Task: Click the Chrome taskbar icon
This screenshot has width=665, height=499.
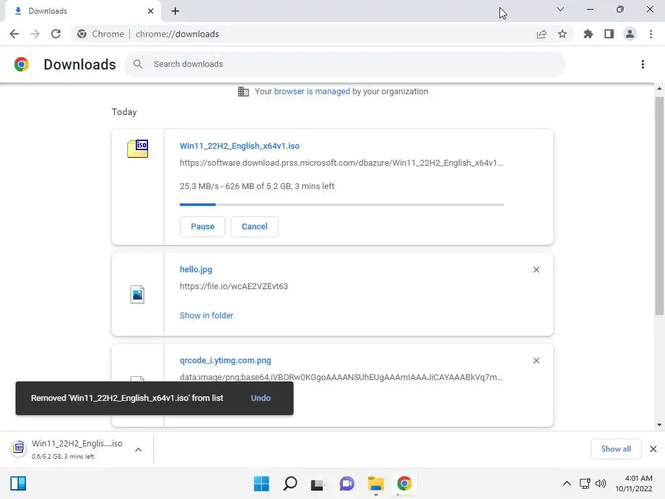Action: [404, 483]
